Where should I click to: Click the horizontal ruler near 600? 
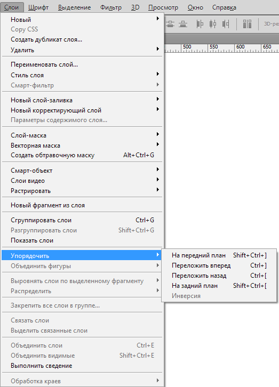click(240, 48)
